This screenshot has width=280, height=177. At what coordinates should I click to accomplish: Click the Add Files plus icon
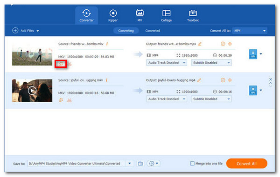coord(15,30)
